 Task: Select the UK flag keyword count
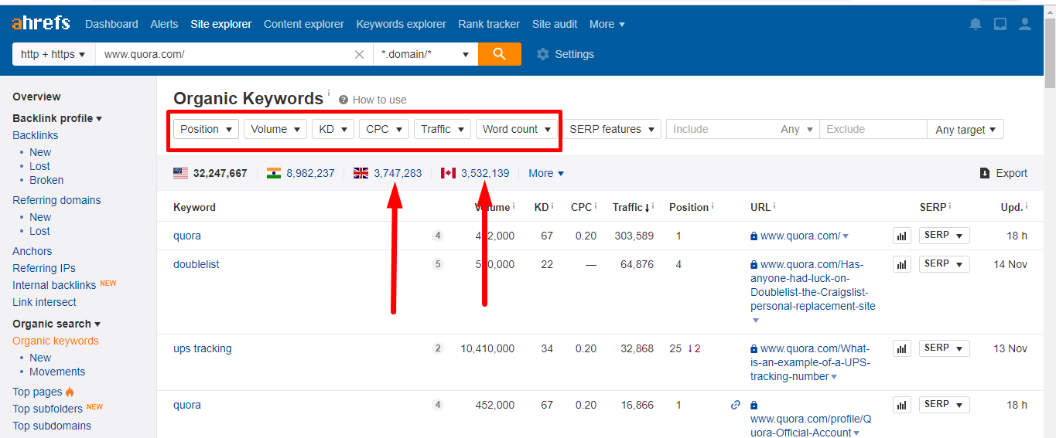tap(388, 173)
